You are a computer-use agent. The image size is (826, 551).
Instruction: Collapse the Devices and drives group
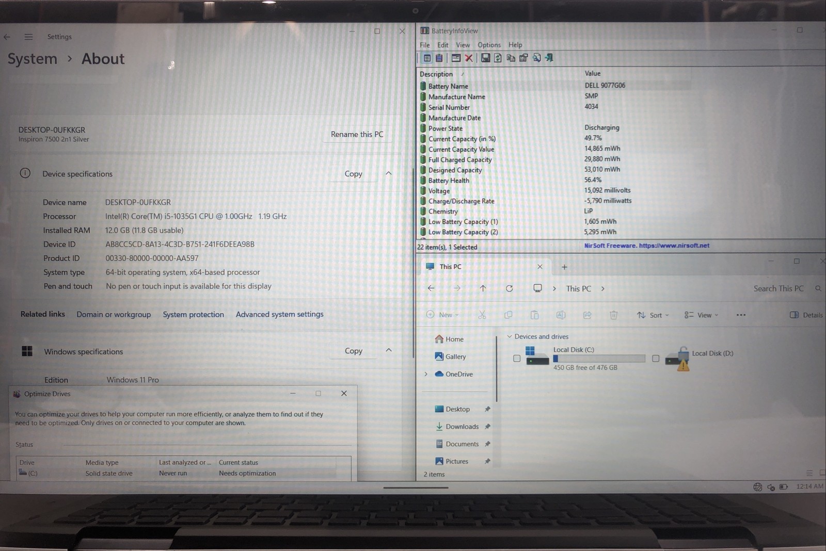click(x=510, y=336)
